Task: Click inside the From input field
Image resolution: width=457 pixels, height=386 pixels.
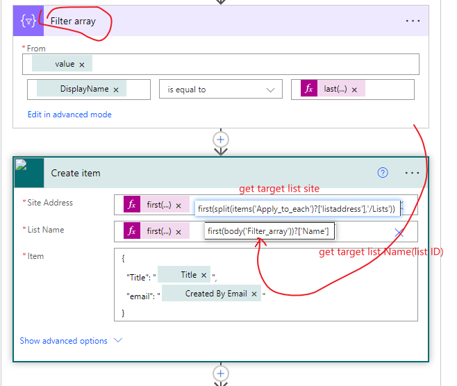Action: coord(221,64)
